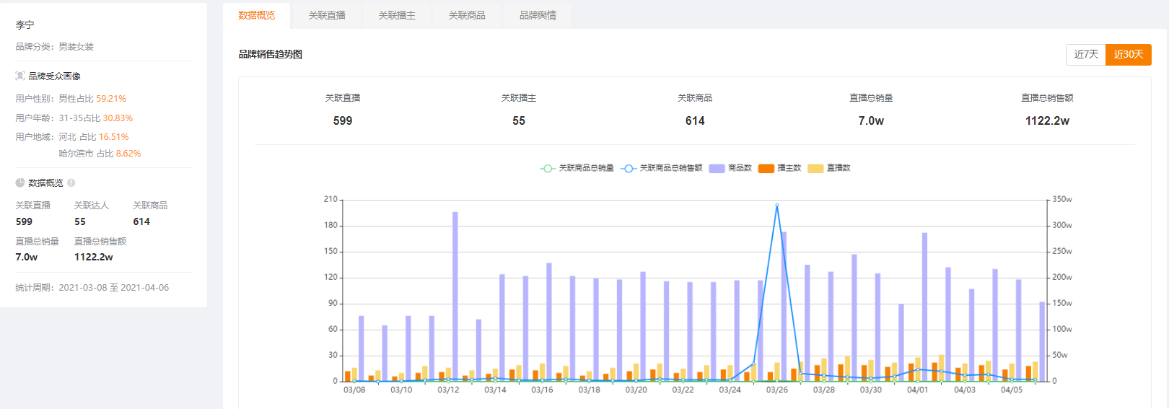This screenshot has height=409, width=1169.
Task: Toggle 直播数 legend series
Action: click(829, 168)
